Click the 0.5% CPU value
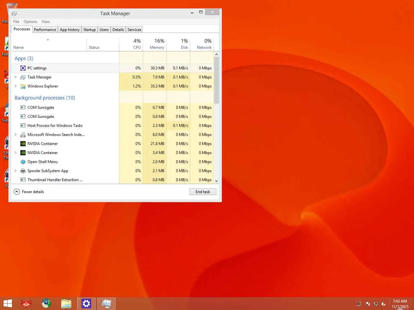The height and width of the screenshot is (310, 414). [137, 77]
